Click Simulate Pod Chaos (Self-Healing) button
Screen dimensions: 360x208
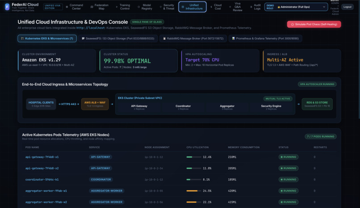click(314, 24)
